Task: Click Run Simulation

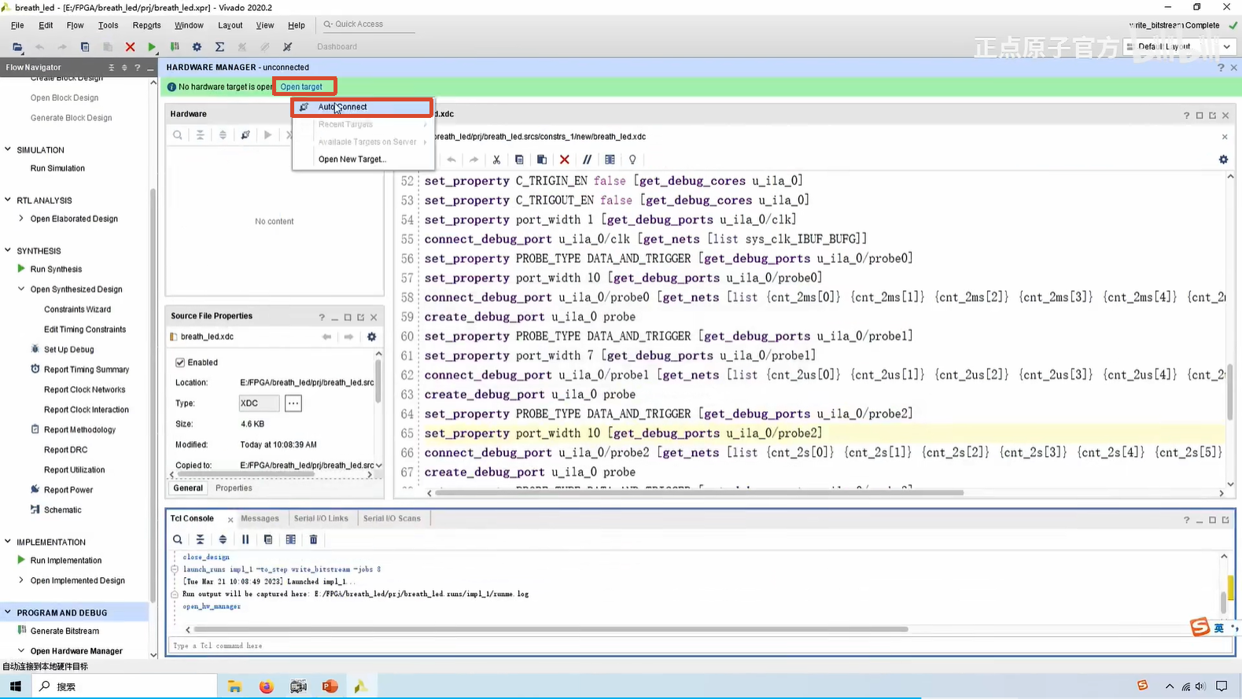Action: pos(57,168)
